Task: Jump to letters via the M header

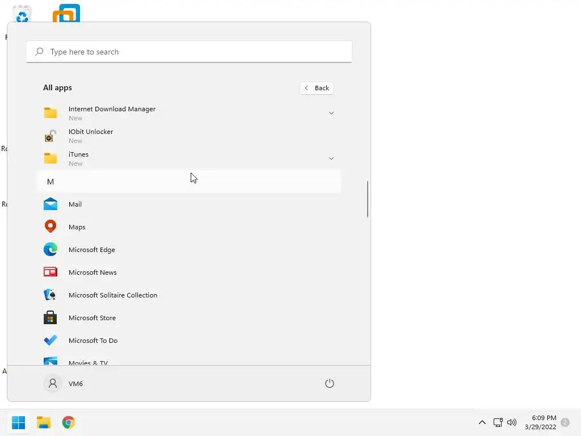Action: point(189,182)
